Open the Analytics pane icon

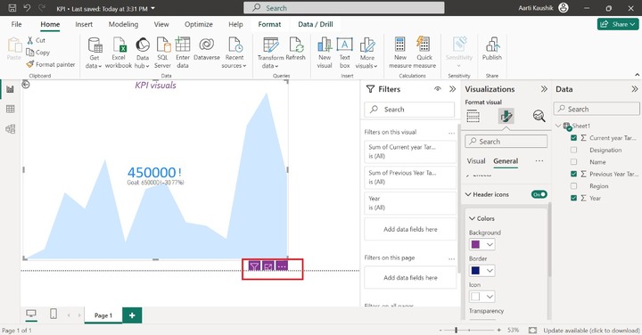point(539,116)
